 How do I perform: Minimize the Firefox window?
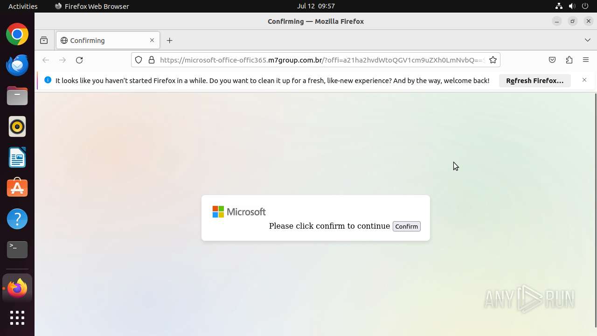557,21
